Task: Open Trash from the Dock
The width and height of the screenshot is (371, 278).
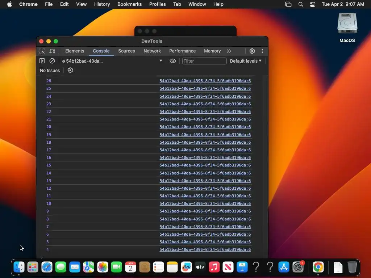Action: click(x=352, y=267)
